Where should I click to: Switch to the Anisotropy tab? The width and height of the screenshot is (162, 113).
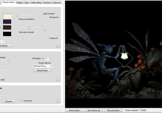pyautogui.click(x=47, y=3)
